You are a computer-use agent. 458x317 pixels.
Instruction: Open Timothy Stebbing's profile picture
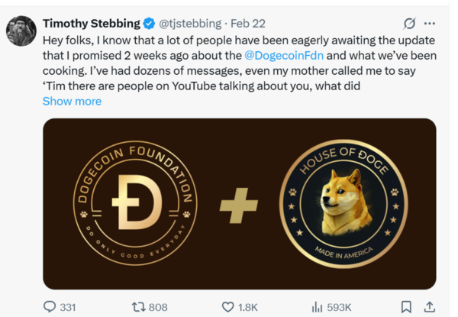coord(21,31)
